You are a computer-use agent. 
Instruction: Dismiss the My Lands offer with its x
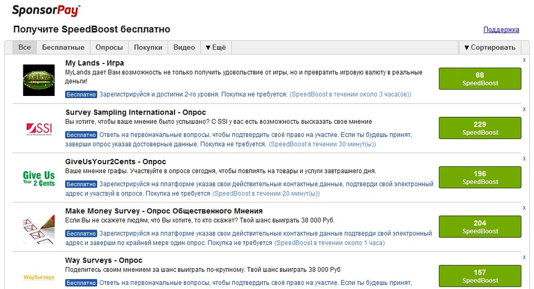(524, 60)
